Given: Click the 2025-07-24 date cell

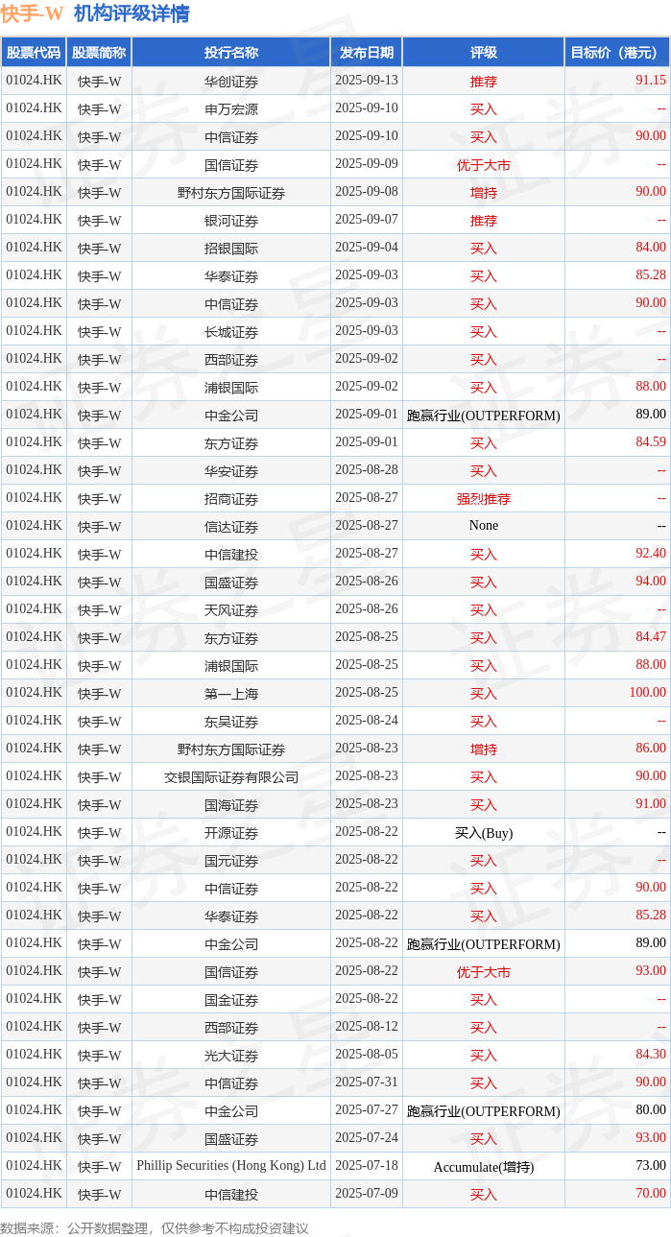Looking at the screenshot, I should tap(366, 1138).
